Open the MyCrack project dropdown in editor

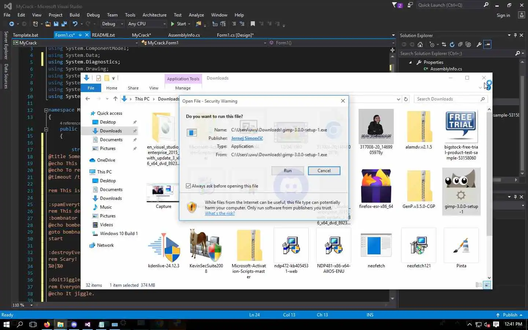point(76,43)
